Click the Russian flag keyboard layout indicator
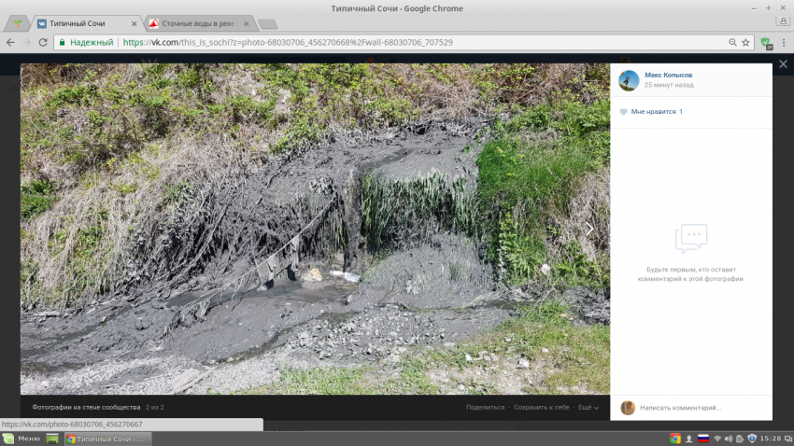The width and height of the screenshot is (794, 446). coord(703,439)
